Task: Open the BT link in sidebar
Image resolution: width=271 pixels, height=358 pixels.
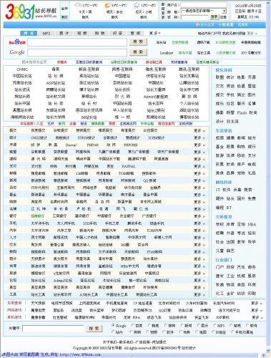Action: tap(229, 208)
